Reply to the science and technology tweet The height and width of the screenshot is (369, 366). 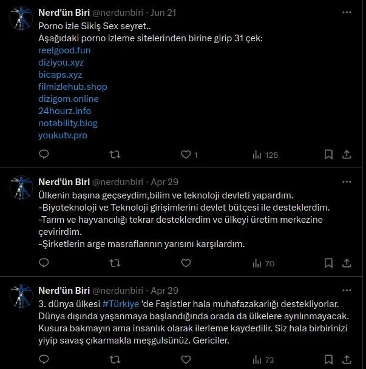[x=44, y=263]
